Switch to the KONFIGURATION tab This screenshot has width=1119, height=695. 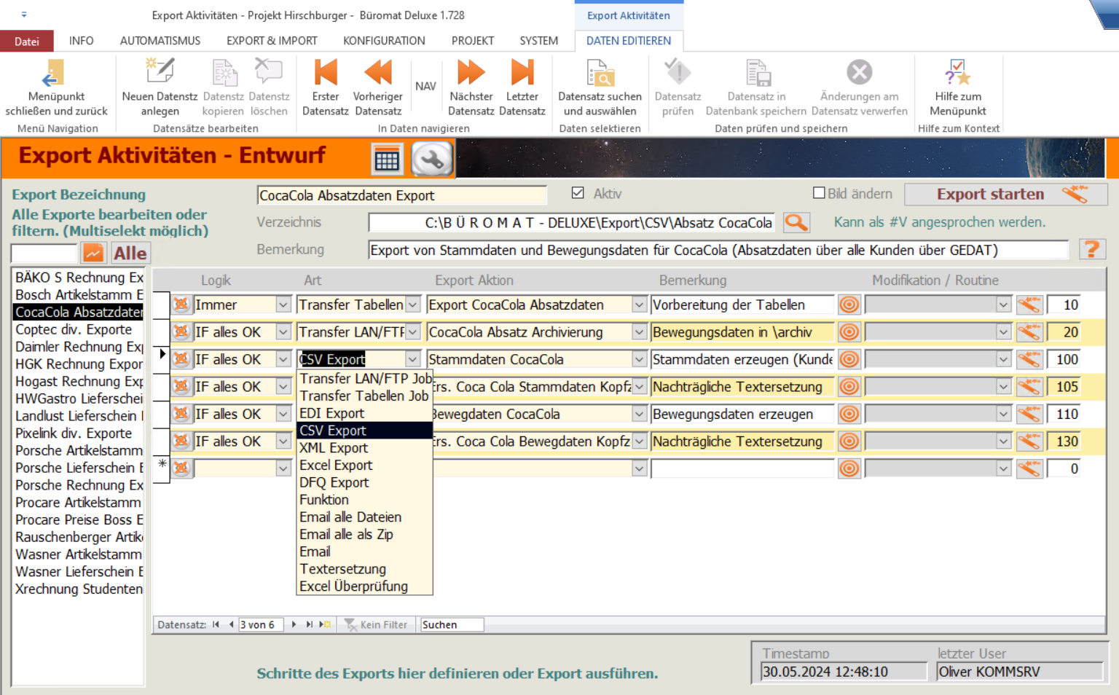384,41
